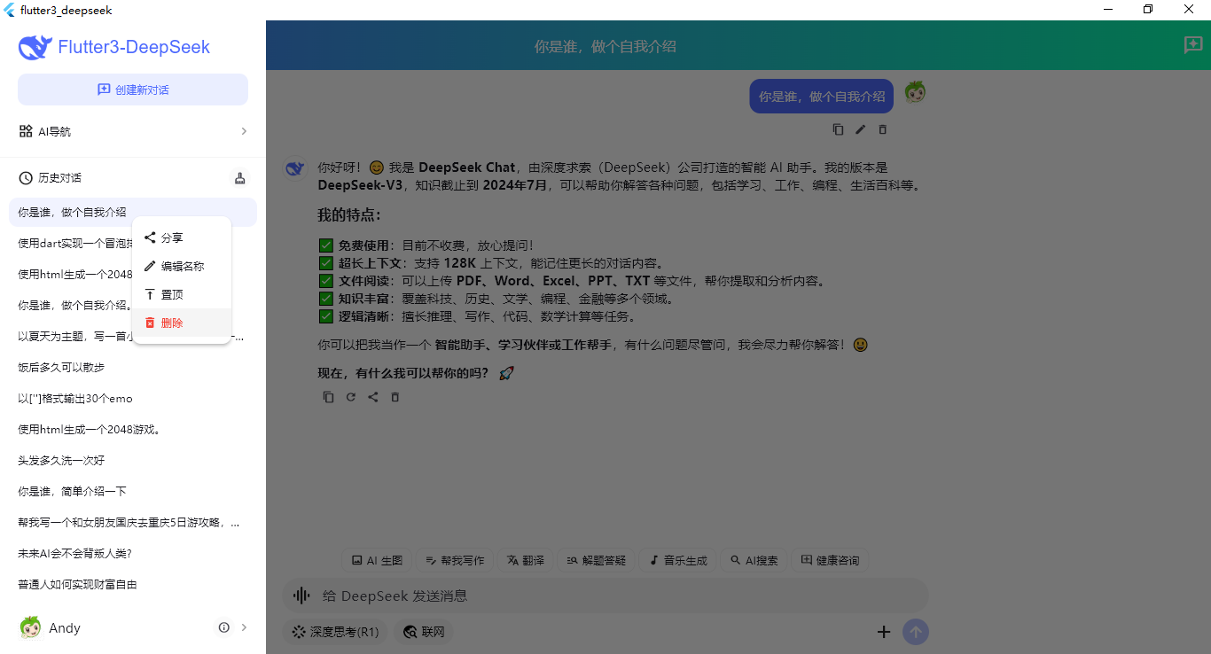Regenerate the DeepSeek reply
1211x654 pixels.
click(350, 397)
